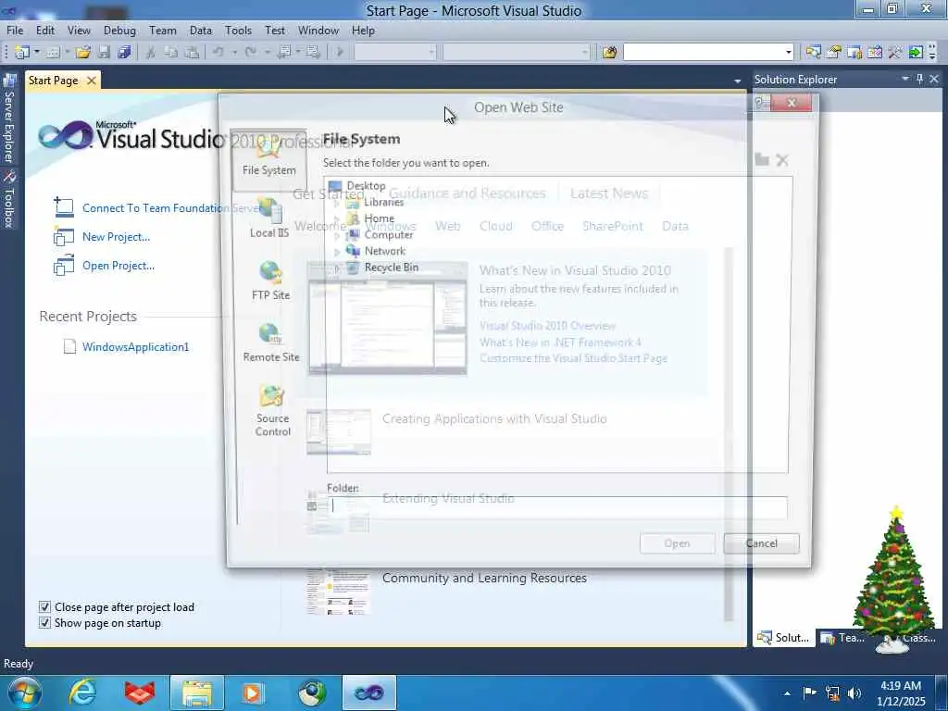Viewport: 948px width, 711px height.
Task: Click the Save toolbar icon
Action: (104, 53)
